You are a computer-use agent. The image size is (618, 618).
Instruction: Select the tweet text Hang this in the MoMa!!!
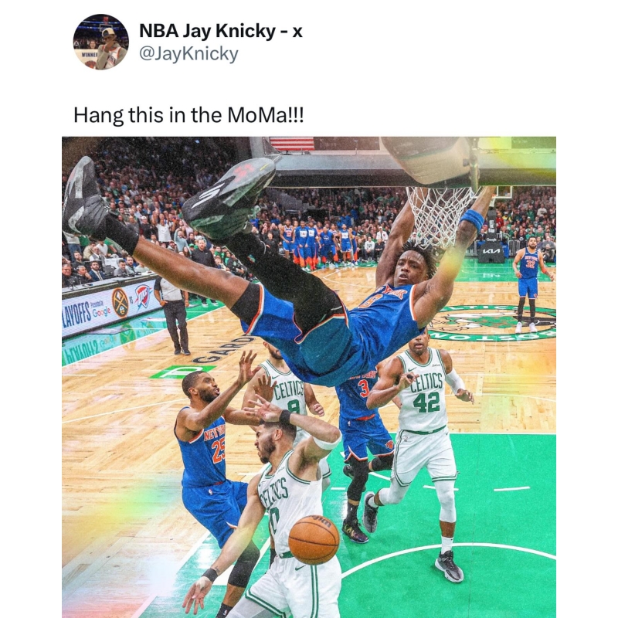(188, 115)
